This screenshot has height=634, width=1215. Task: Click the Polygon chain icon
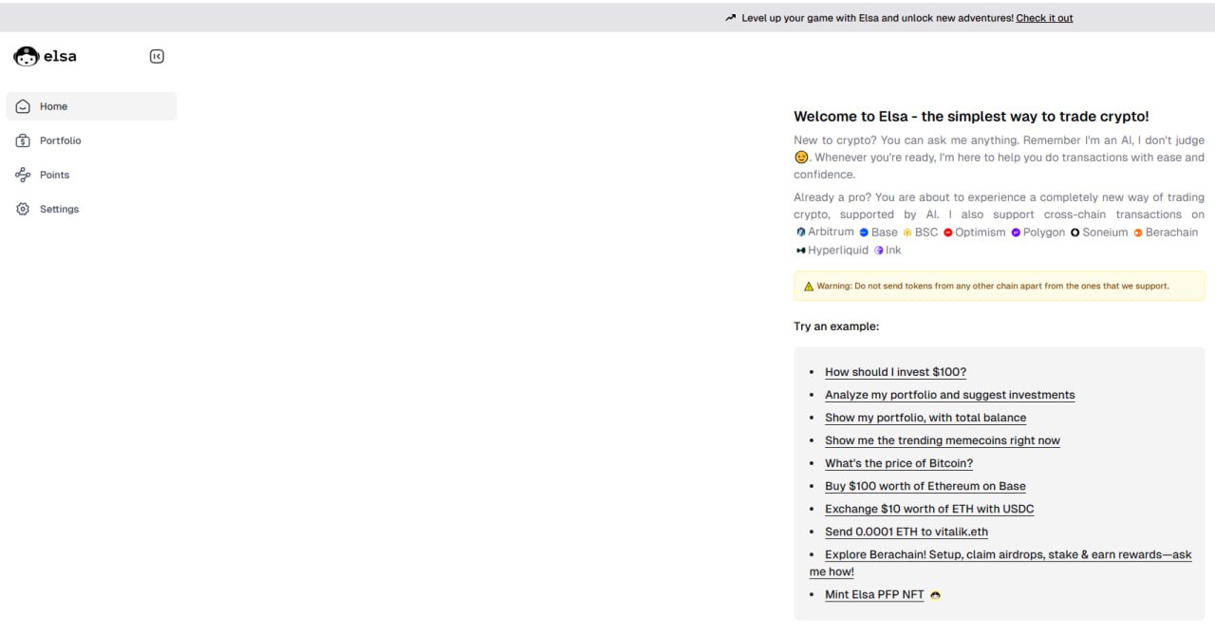click(x=1016, y=233)
